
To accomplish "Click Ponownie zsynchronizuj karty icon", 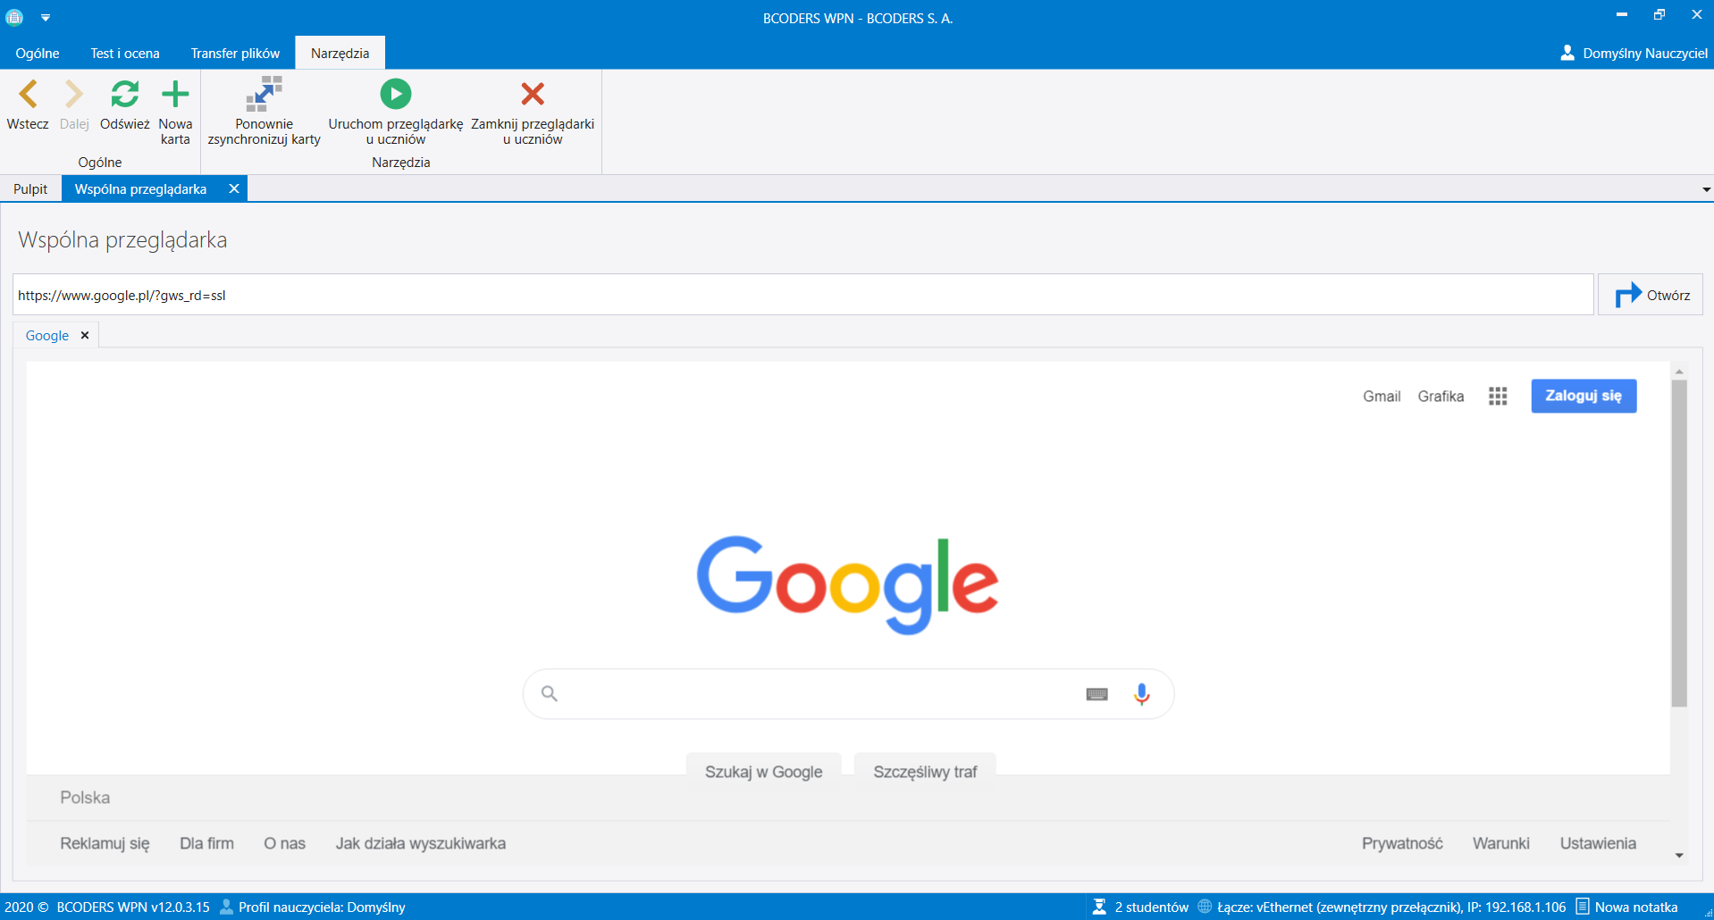I will point(264,94).
